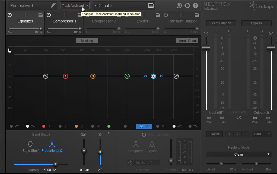The width and height of the screenshot is (277, 174).
Task: Select EQ band 6 in band row
Action: pyautogui.click(x=128, y=126)
